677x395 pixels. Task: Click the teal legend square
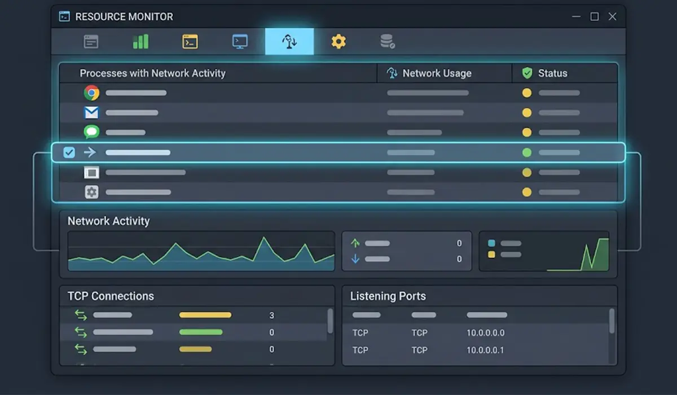click(491, 243)
